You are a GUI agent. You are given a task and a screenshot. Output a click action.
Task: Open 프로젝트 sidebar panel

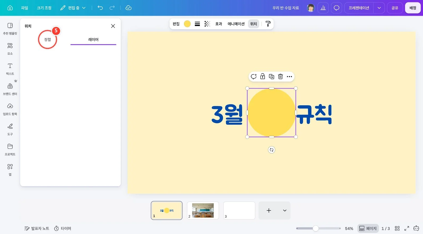point(10,149)
